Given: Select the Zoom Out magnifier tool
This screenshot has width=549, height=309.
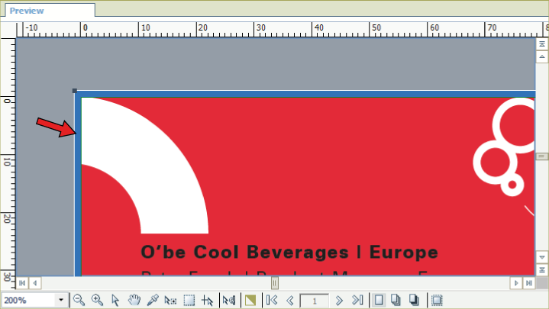Looking at the screenshot, I should [79, 301].
